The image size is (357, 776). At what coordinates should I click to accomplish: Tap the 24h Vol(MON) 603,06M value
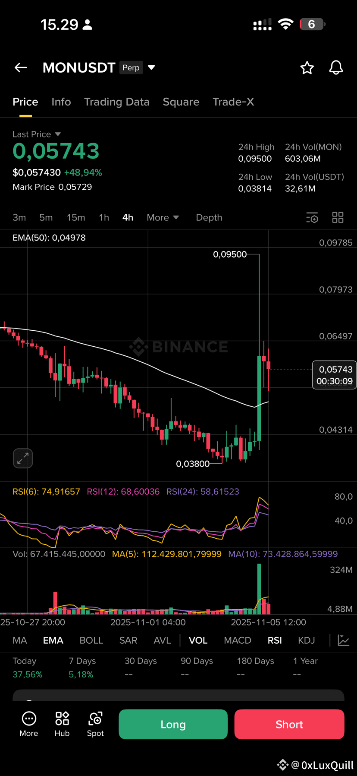click(x=303, y=159)
